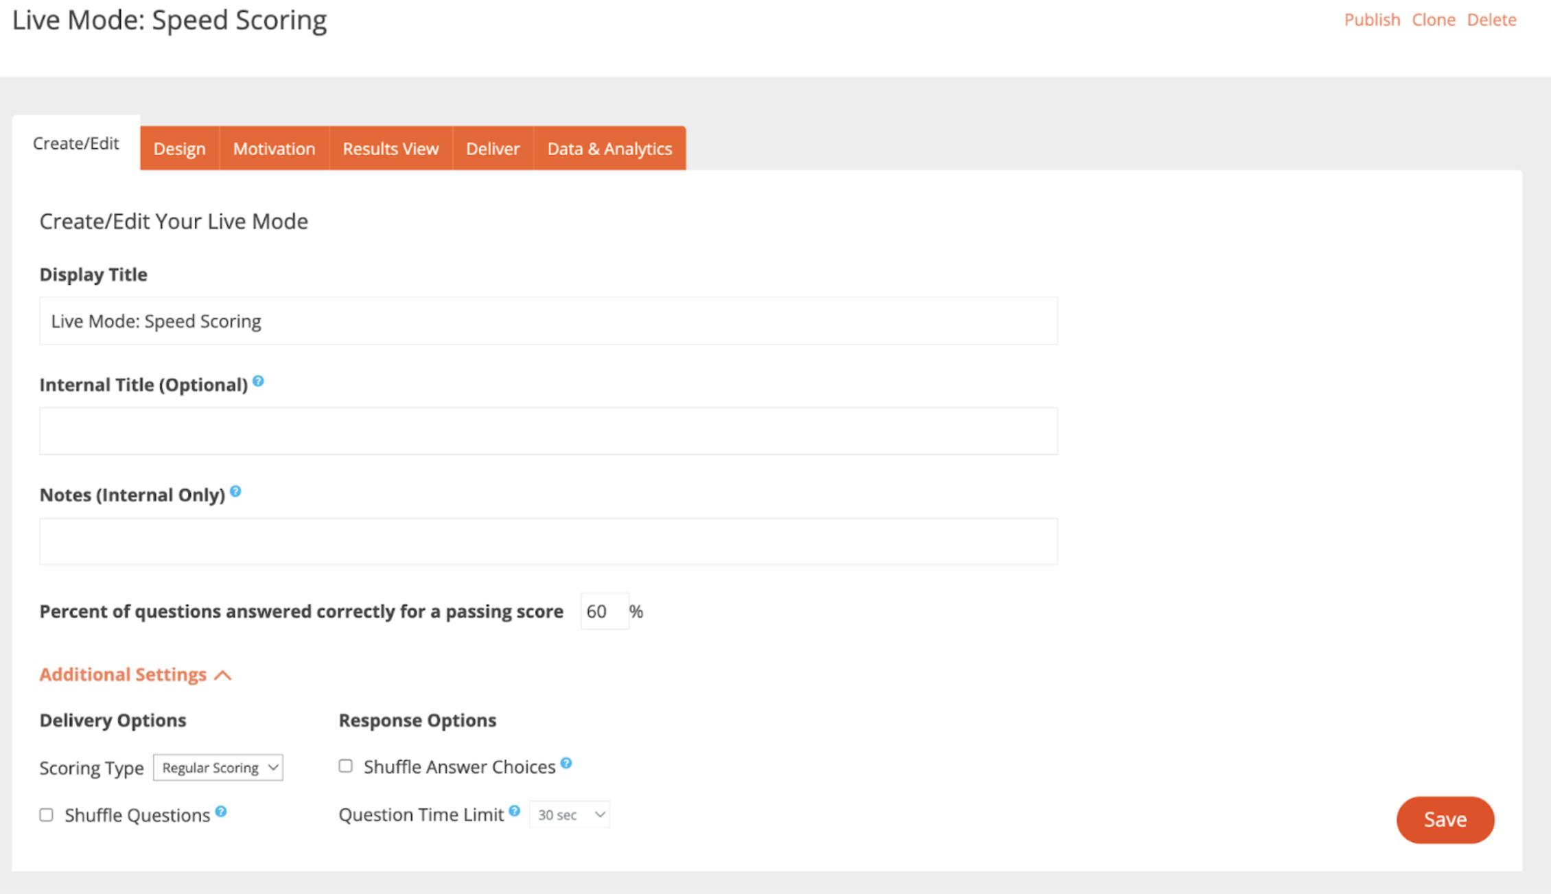
Task: Switch to the Design tab
Action: pos(179,149)
